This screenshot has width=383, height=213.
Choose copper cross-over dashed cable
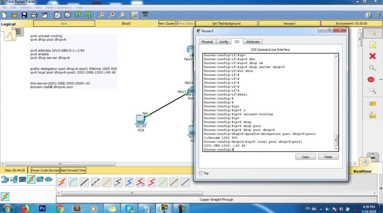95,182
